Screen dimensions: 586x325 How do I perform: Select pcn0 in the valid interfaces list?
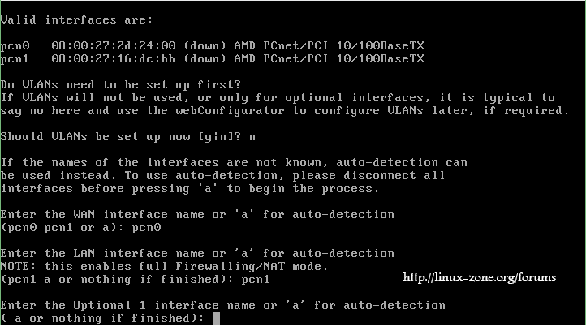pos(15,47)
